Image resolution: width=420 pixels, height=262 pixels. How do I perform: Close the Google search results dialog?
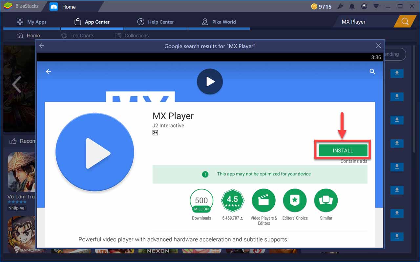[378, 46]
